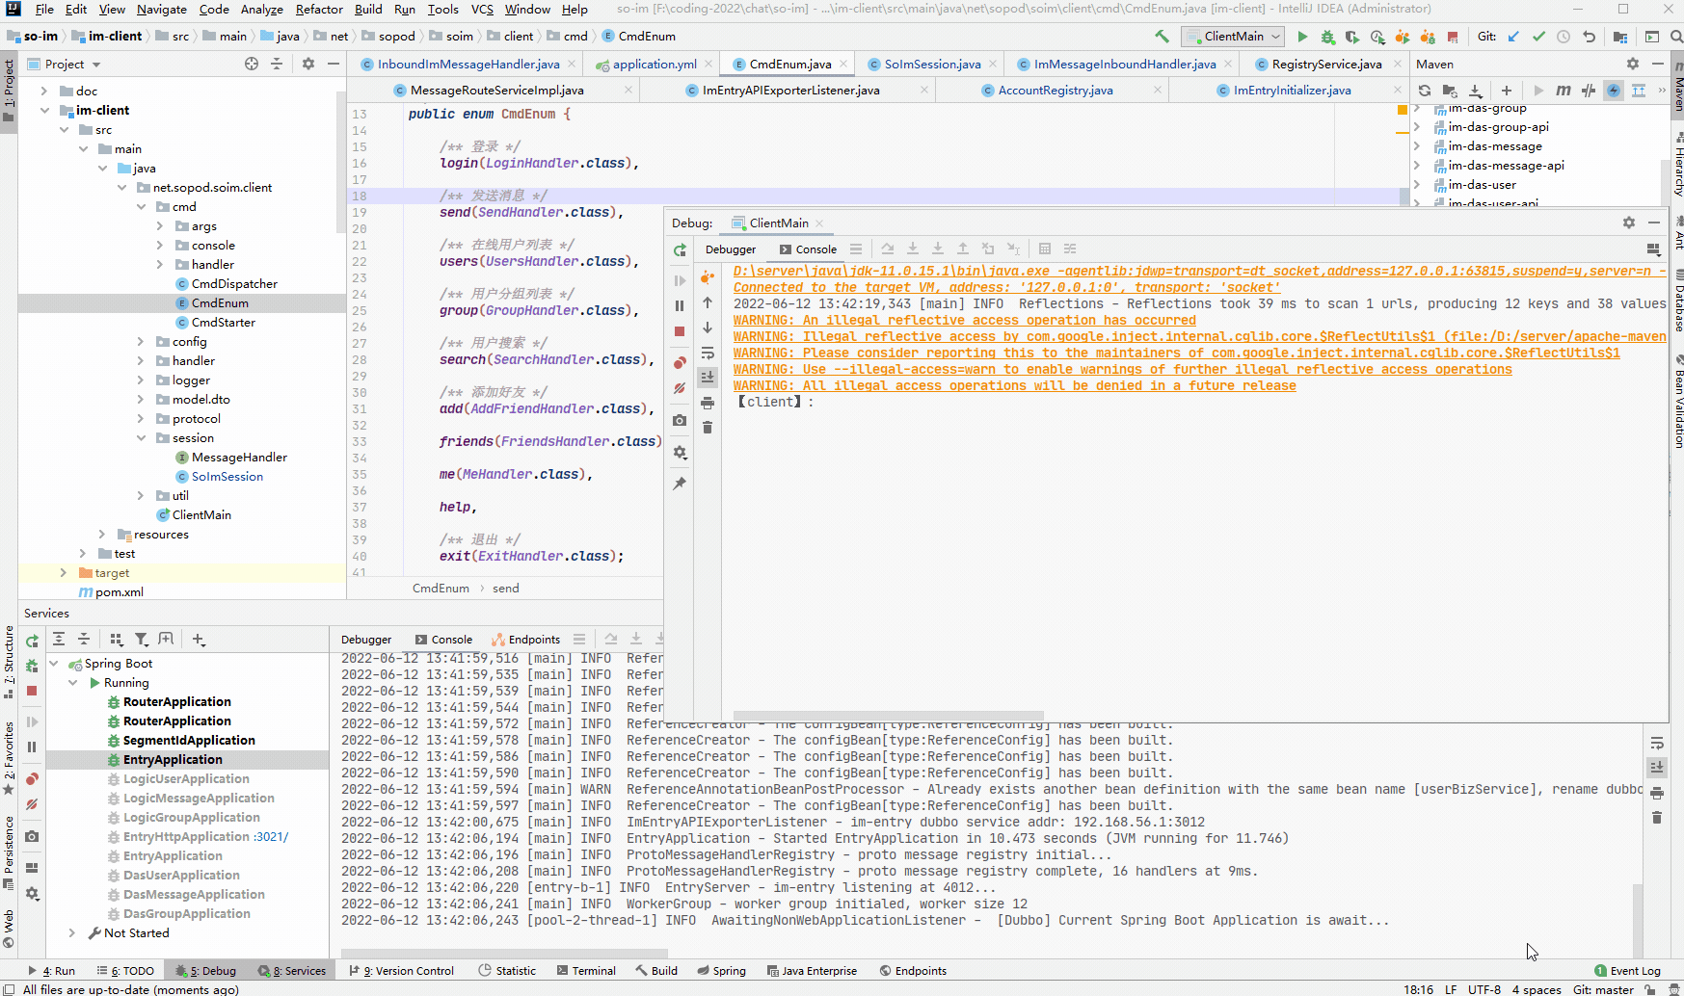Click the EntryHttpApplication :3021/ port link
Viewport: 1684px width, 996px height.
point(271,837)
